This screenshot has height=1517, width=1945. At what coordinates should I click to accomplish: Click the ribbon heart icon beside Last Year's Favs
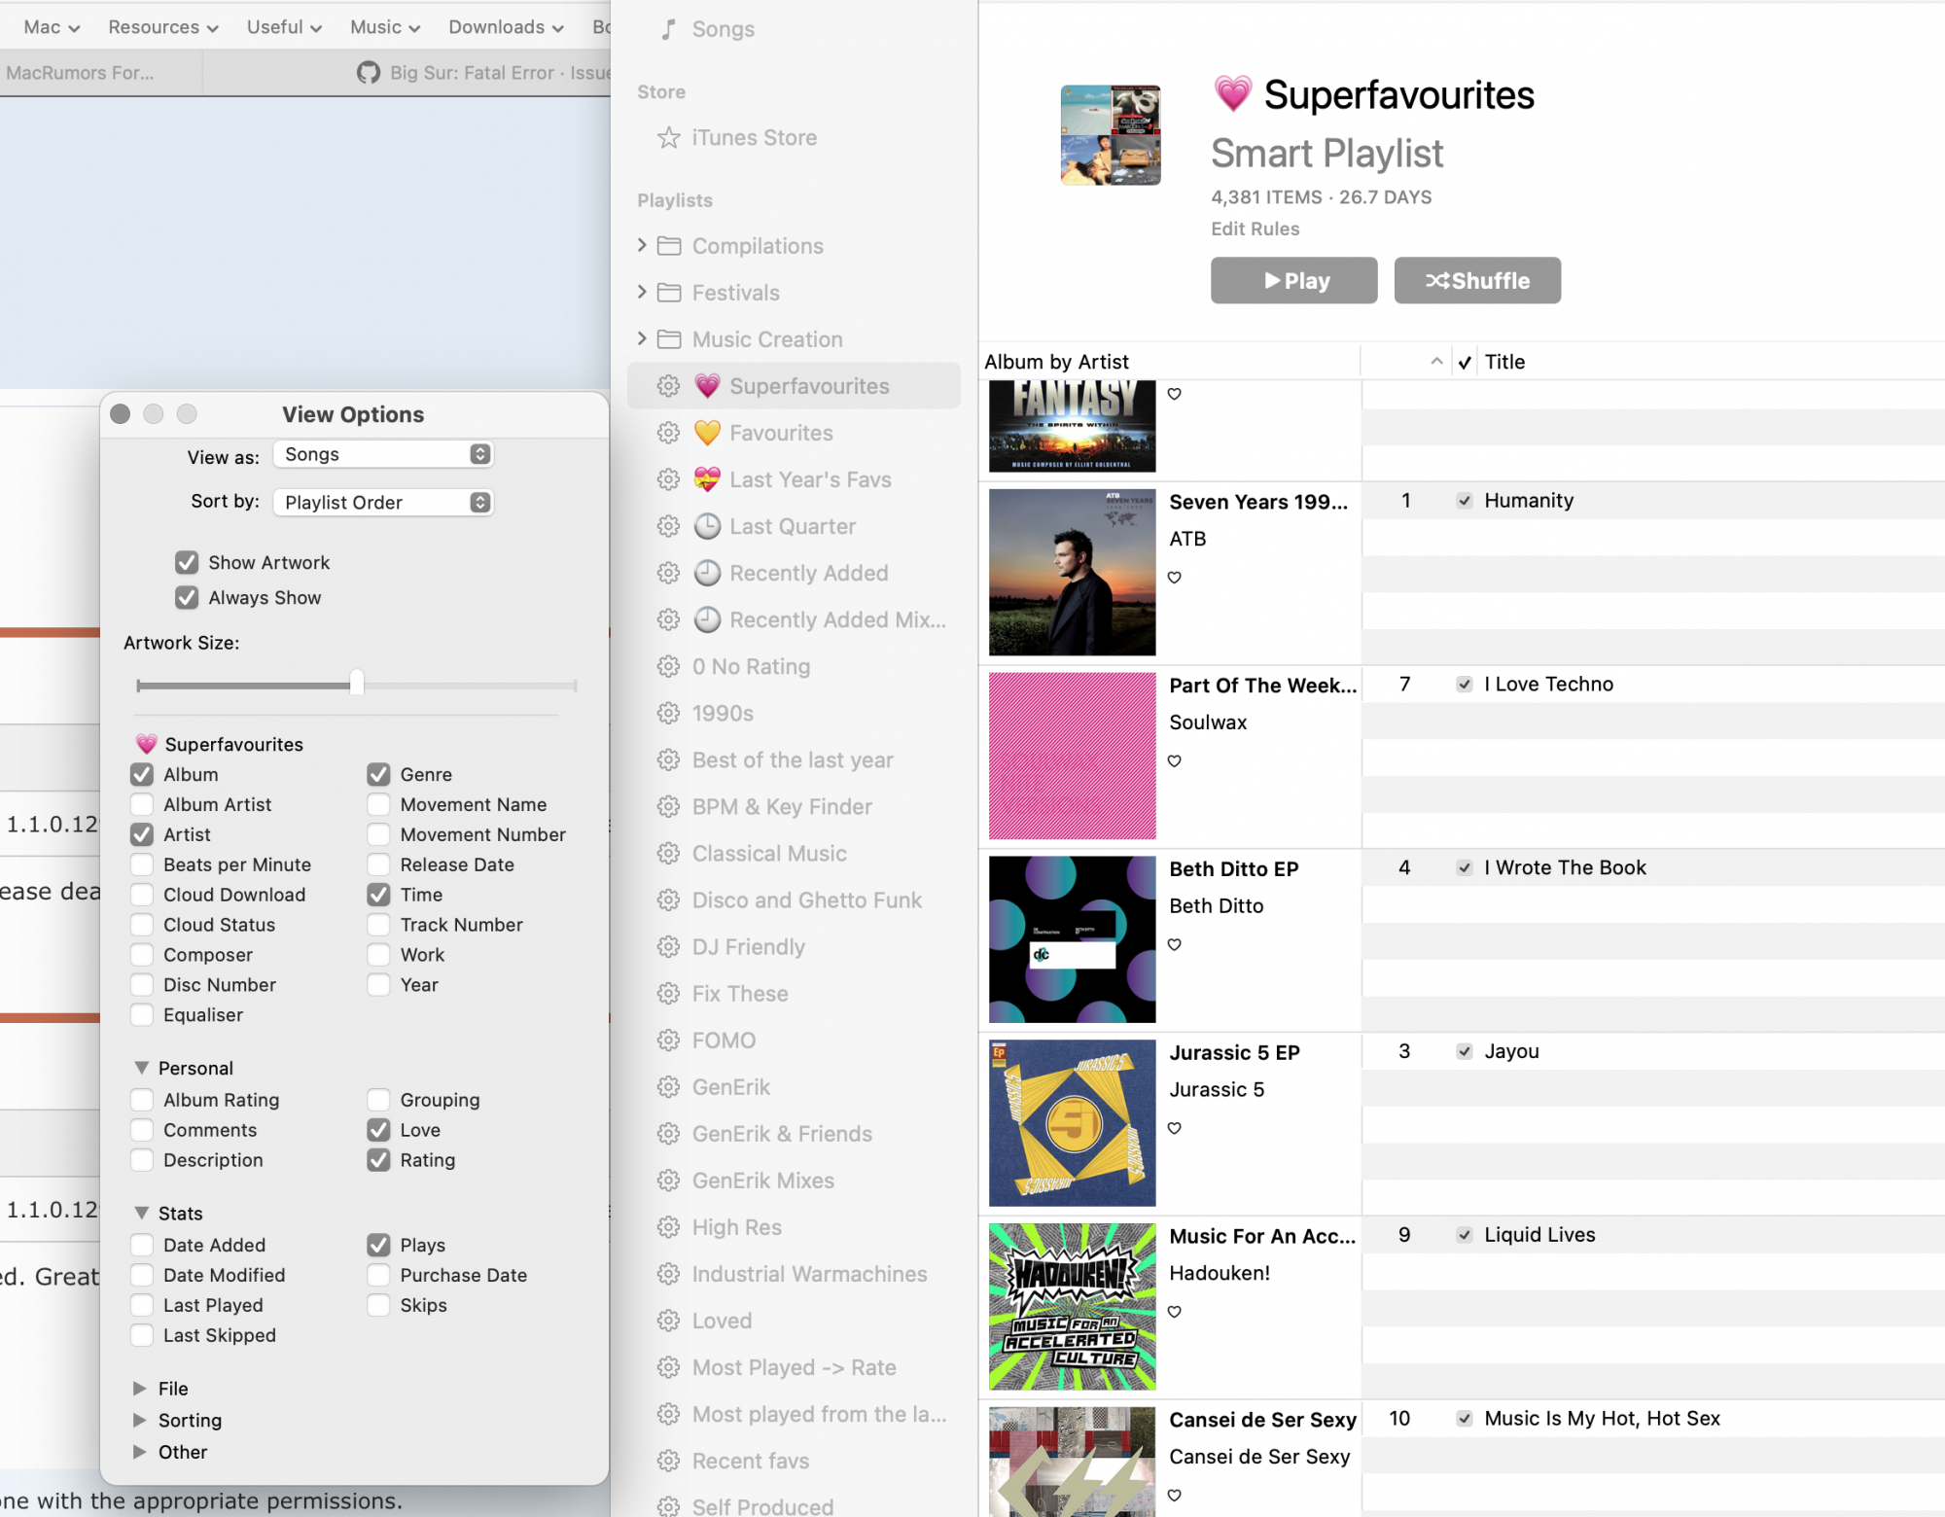coord(707,479)
